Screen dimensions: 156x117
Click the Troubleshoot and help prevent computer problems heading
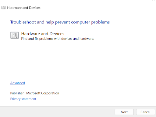60,22
